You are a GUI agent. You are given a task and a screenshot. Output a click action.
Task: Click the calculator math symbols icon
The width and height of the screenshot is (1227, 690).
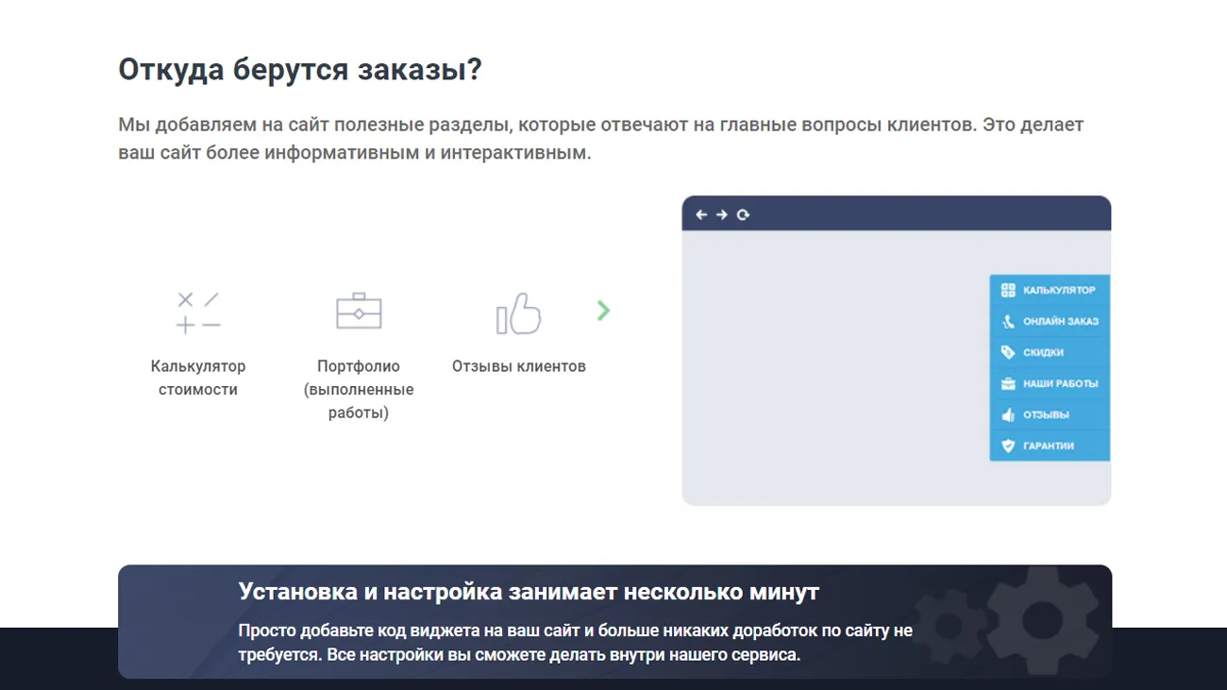tap(198, 312)
